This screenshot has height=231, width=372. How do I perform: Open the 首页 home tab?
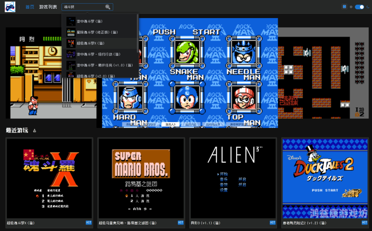(30, 7)
